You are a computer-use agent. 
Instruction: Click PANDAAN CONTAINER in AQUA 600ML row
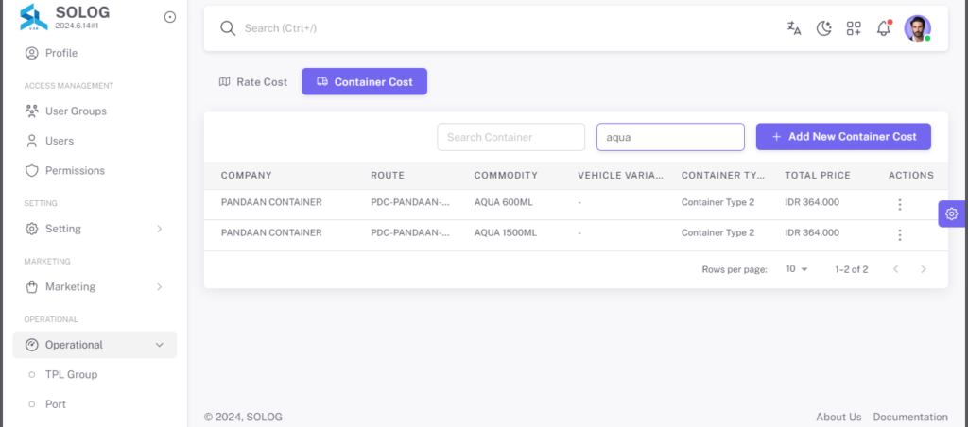click(271, 202)
